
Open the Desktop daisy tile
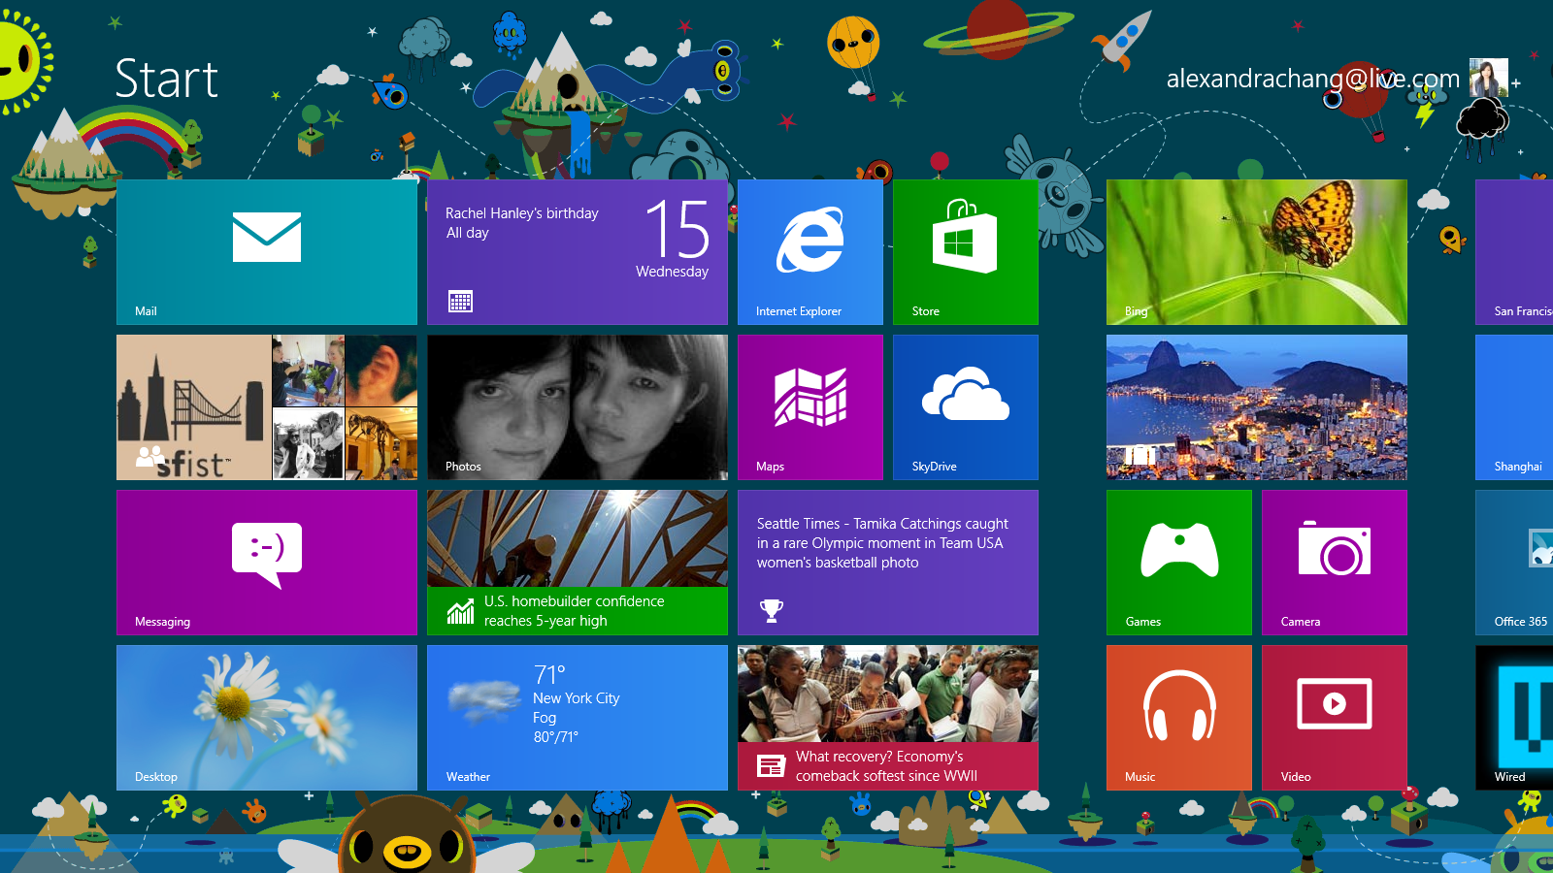(x=267, y=718)
